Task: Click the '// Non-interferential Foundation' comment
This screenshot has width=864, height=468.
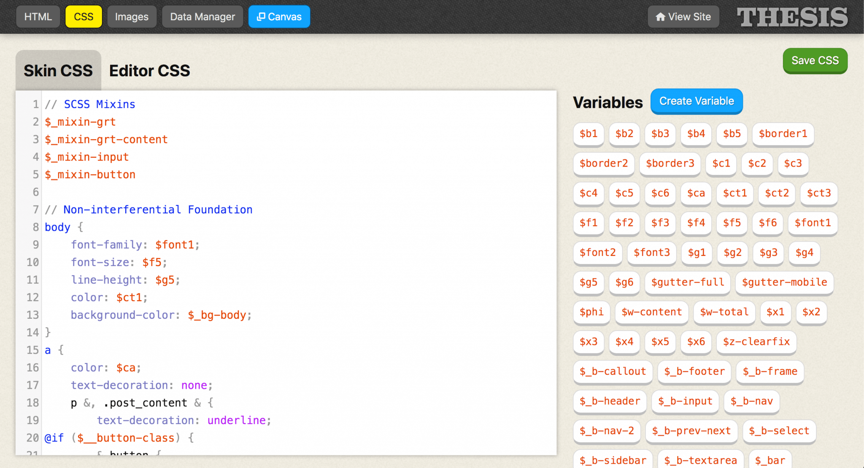Action: (x=148, y=210)
